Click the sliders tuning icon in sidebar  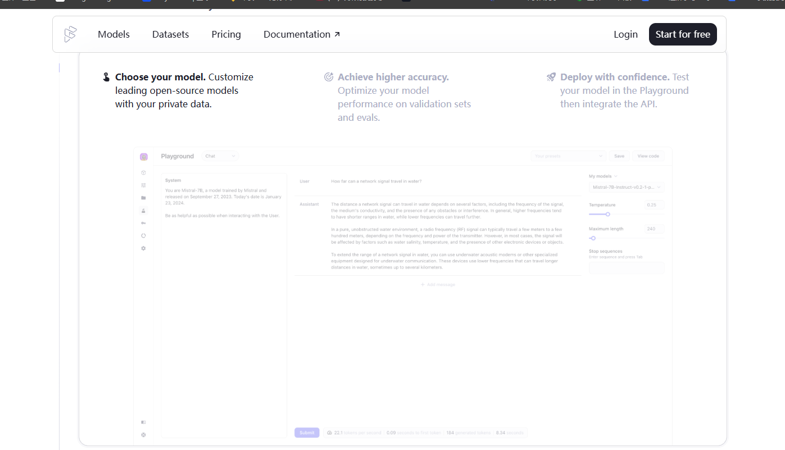pos(143,185)
